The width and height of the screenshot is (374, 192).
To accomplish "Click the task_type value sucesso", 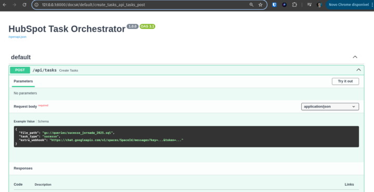I will (50, 136).
